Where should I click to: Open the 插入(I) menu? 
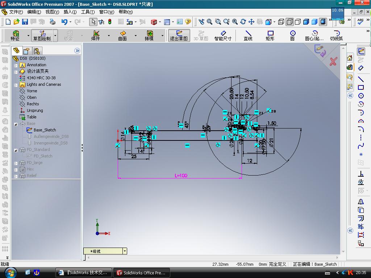click(70, 12)
